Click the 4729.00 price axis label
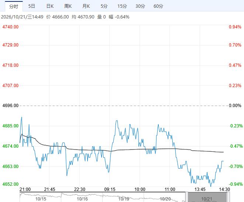Viewport: 244px width, 202px height. pos(10,45)
